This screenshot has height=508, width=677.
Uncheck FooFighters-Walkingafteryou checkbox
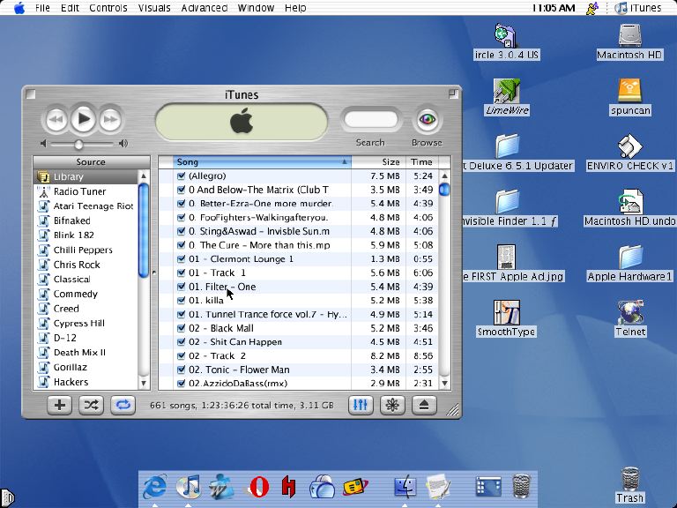(182, 217)
